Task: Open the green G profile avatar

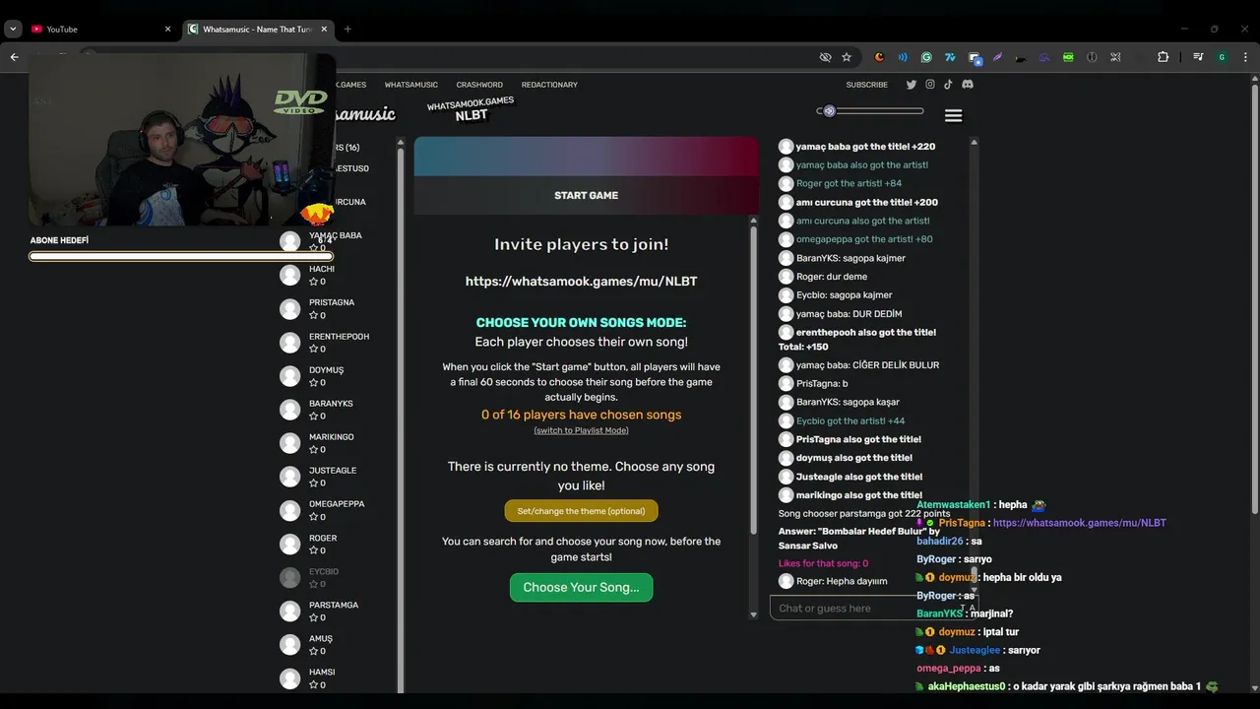Action: coord(1222,57)
